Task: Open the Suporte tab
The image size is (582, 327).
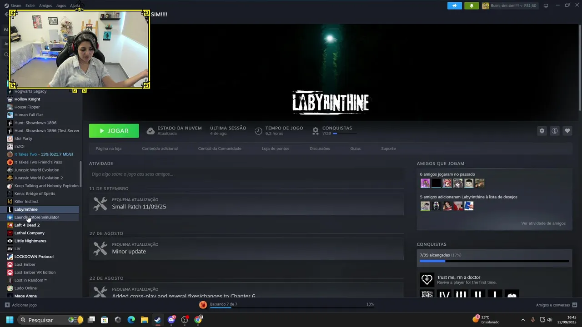Action: click(x=388, y=149)
